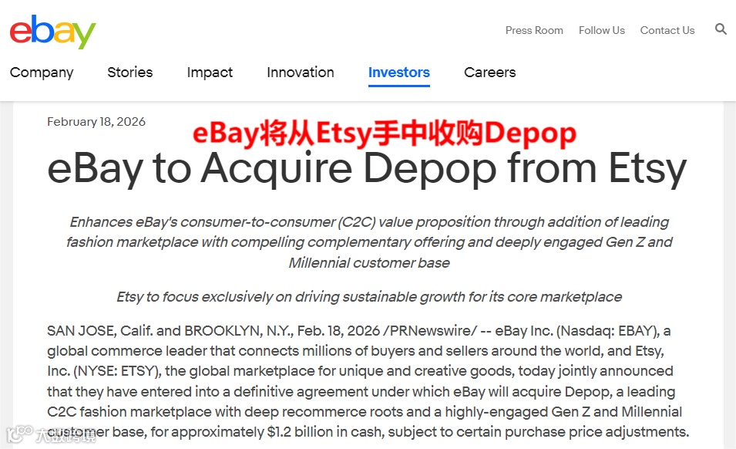Click the subheading beginning 'Enhances eBay's consumer-to-consumer'
The width and height of the screenshot is (736, 449).
[x=369, y=242]
